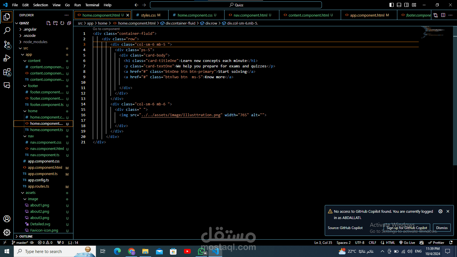Open the Run and Debug view
This screenshot has width=457, height=257.
click(x=7, y=58)
